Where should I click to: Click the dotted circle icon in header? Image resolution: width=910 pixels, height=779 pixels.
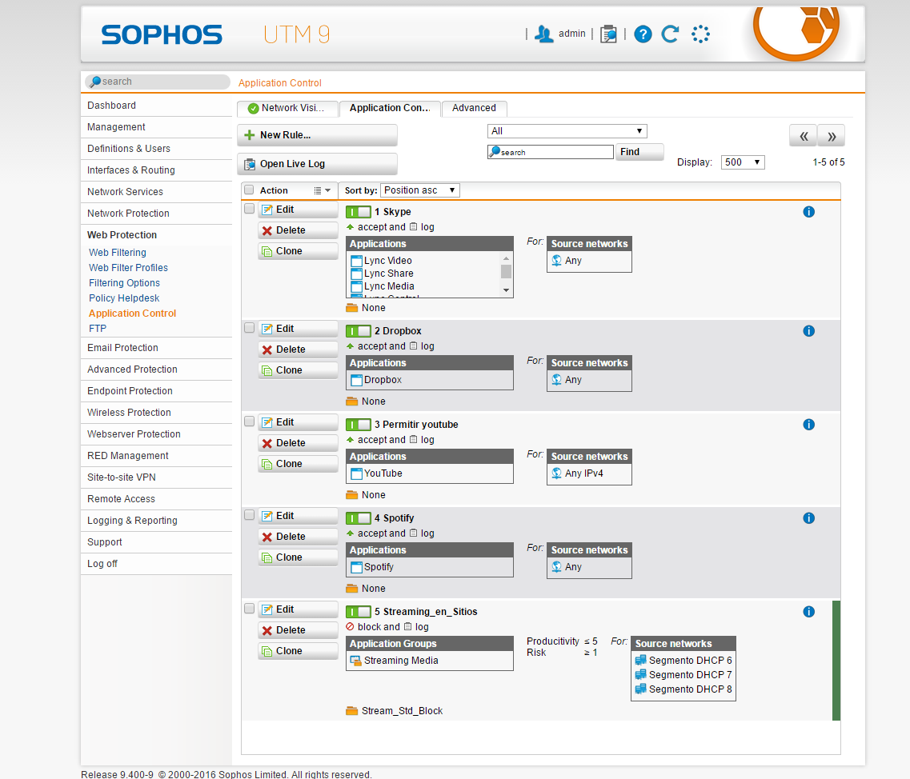[700, 34]
